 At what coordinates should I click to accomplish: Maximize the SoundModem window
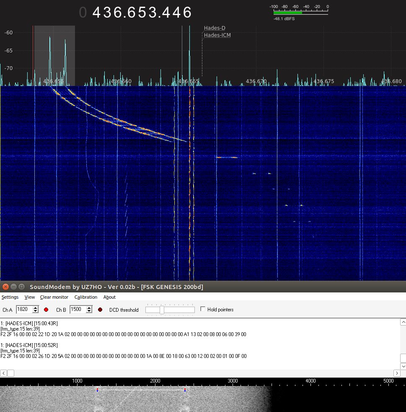pyautogui.click(x=22, y=287)
